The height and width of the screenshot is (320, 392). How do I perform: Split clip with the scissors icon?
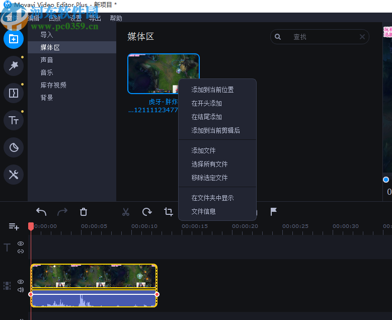click(x=126, y=212)
